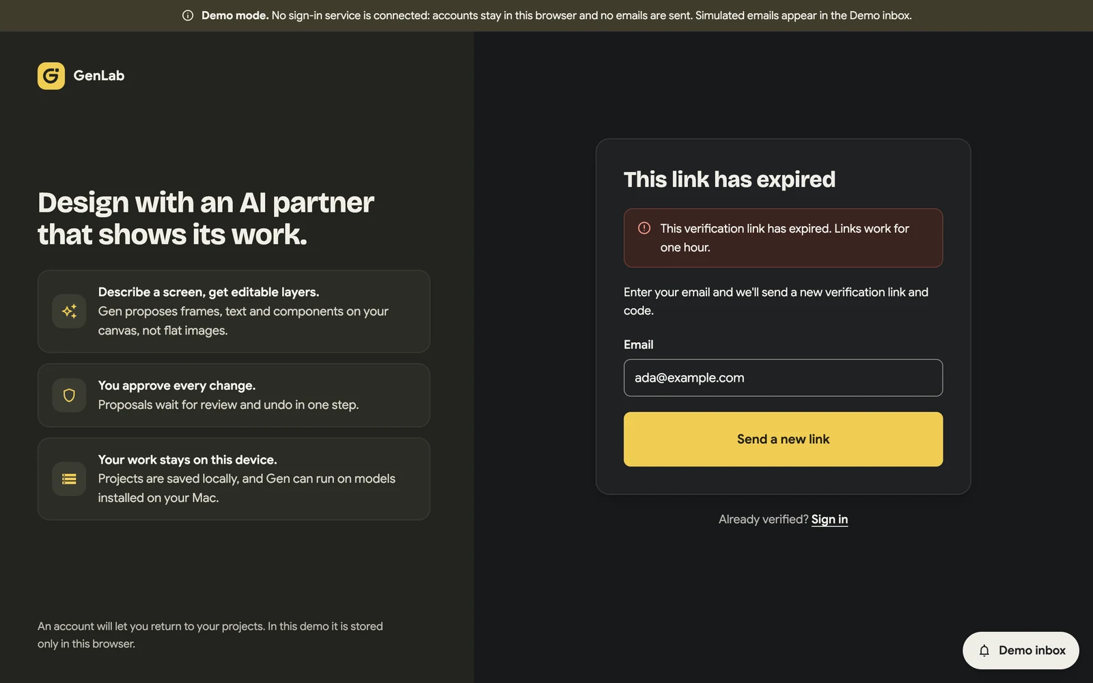Click 'Design with an AI partner' headline
Viewport: 1093px width, 683px height.
(x=206, y=218)
